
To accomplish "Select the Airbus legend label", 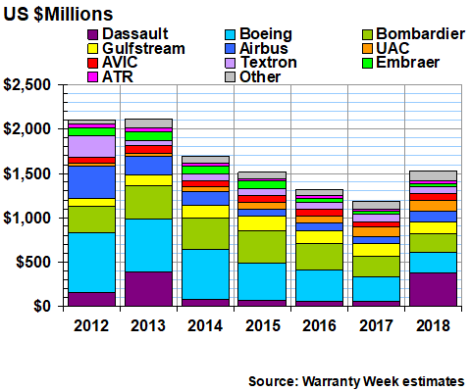I will coord(264,48).
